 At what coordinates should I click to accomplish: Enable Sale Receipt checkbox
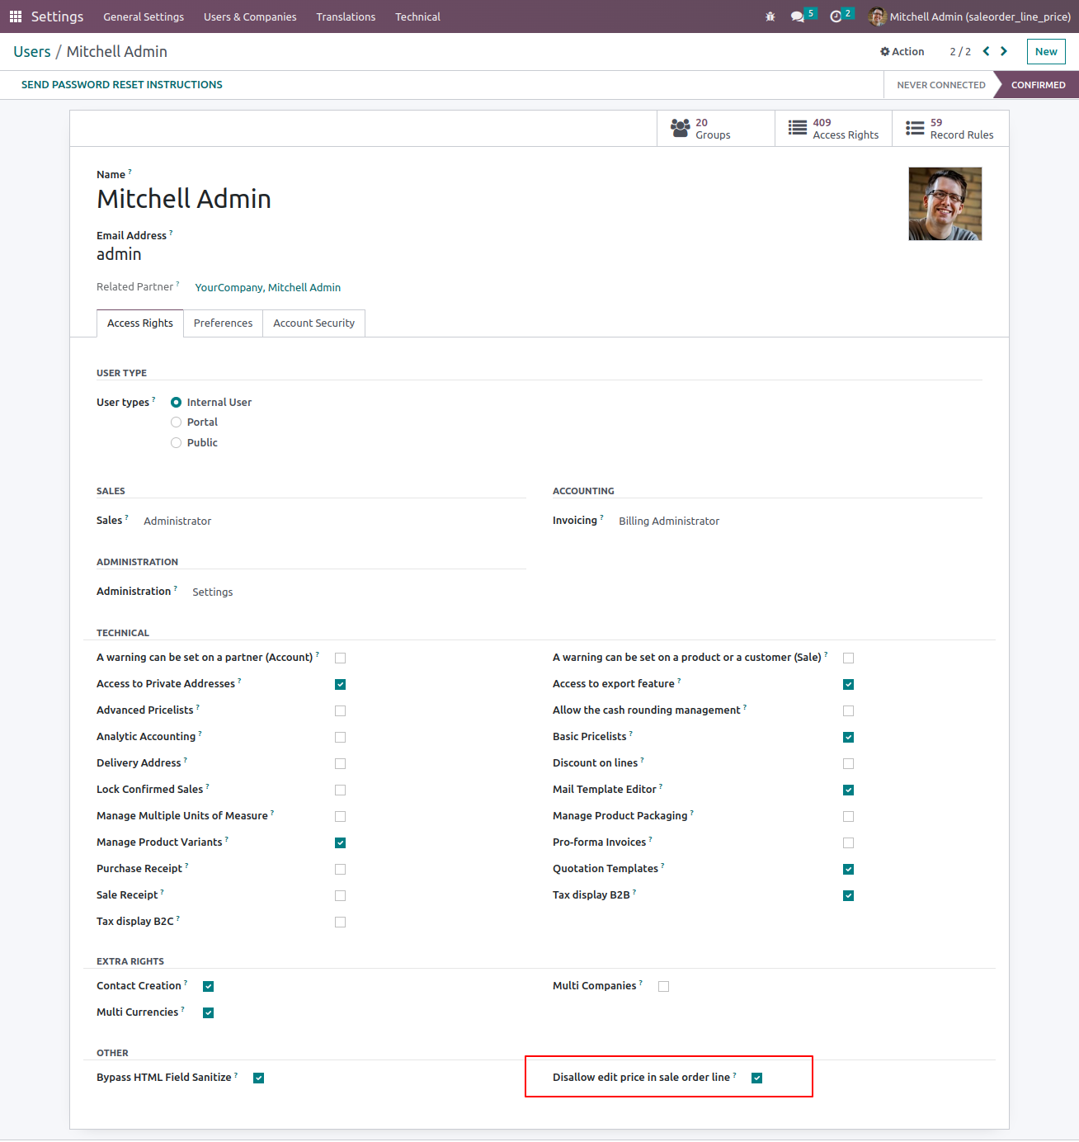tap(341, 896)
